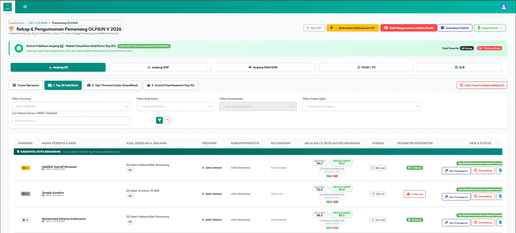The width and height of the screenshot is (516, 233).
Task: Click Lihat Peserta Didiskualifikasi (1) button
Action: (482, 85)
